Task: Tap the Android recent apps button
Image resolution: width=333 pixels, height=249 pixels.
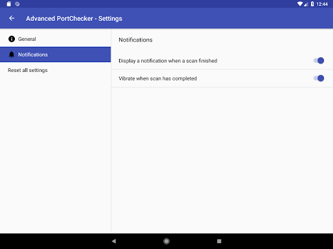Action: (x=219, y=241)
